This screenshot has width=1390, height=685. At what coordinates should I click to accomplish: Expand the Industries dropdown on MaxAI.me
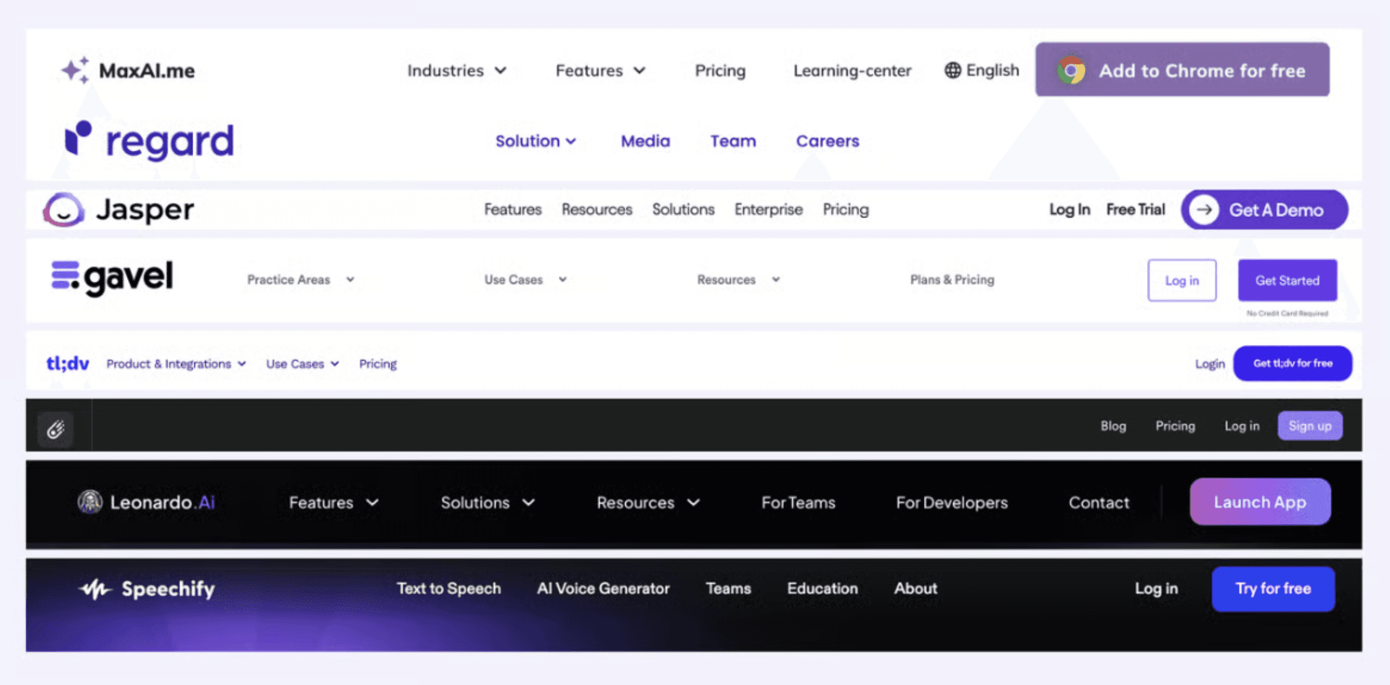click(457, 70)
